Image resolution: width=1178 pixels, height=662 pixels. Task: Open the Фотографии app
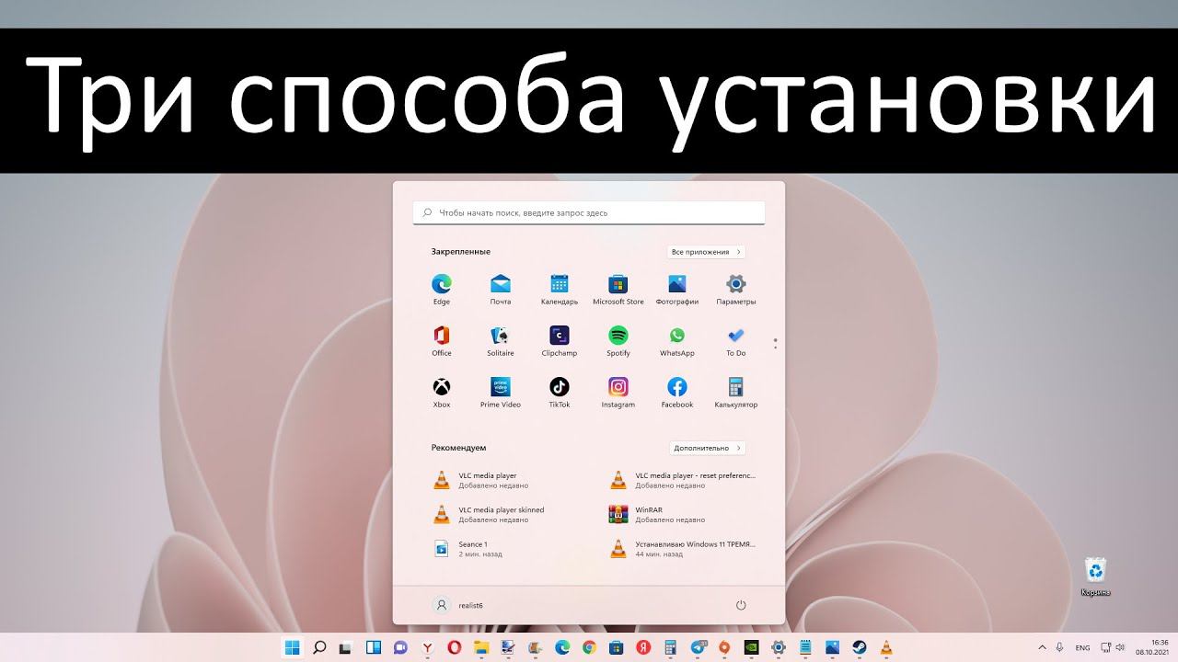(677, 290)
